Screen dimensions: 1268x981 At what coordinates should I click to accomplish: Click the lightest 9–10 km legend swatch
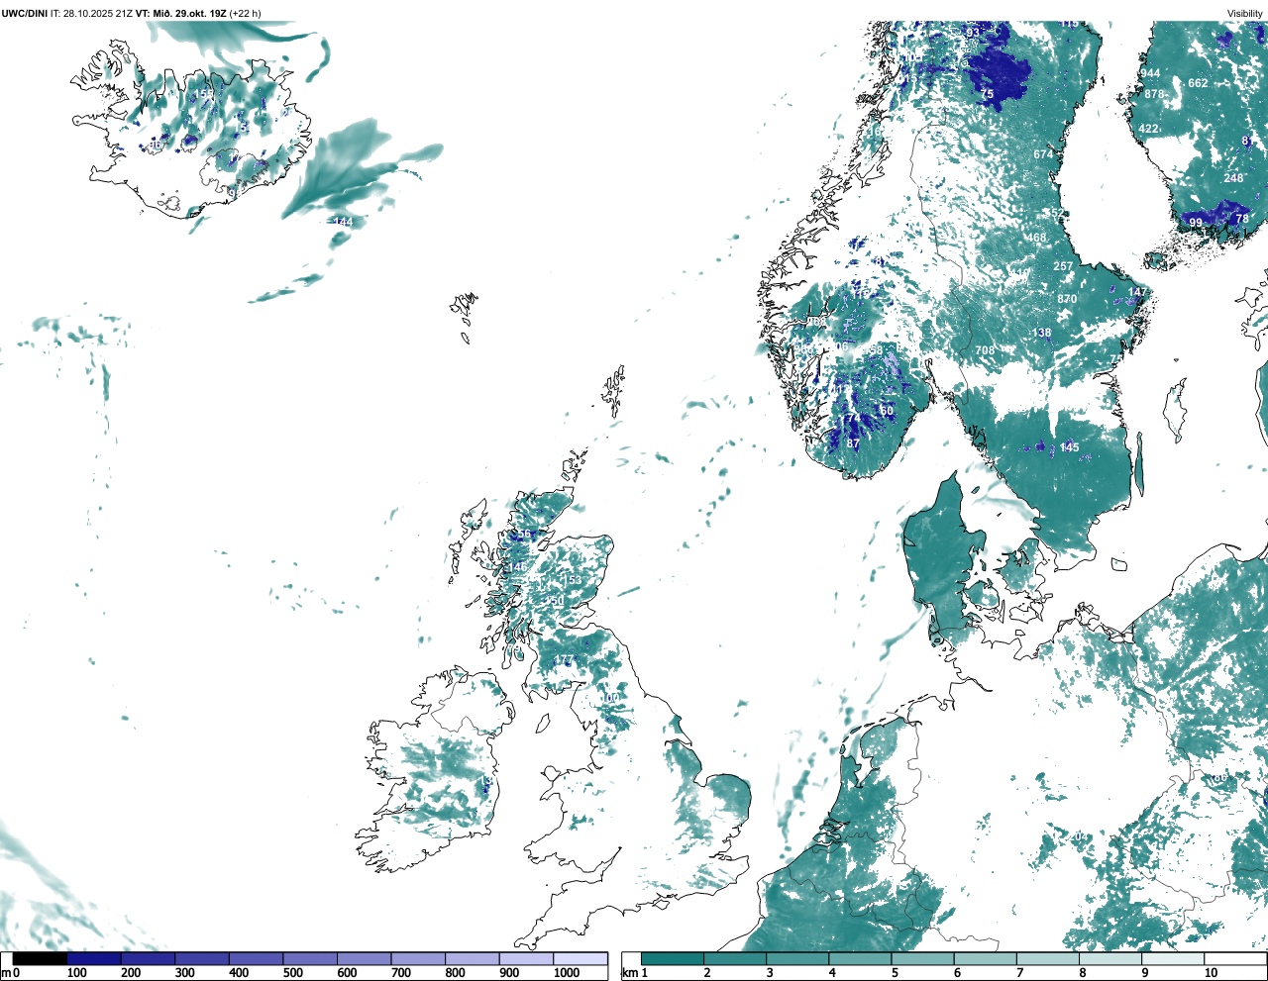click(x=1172, y=958)
